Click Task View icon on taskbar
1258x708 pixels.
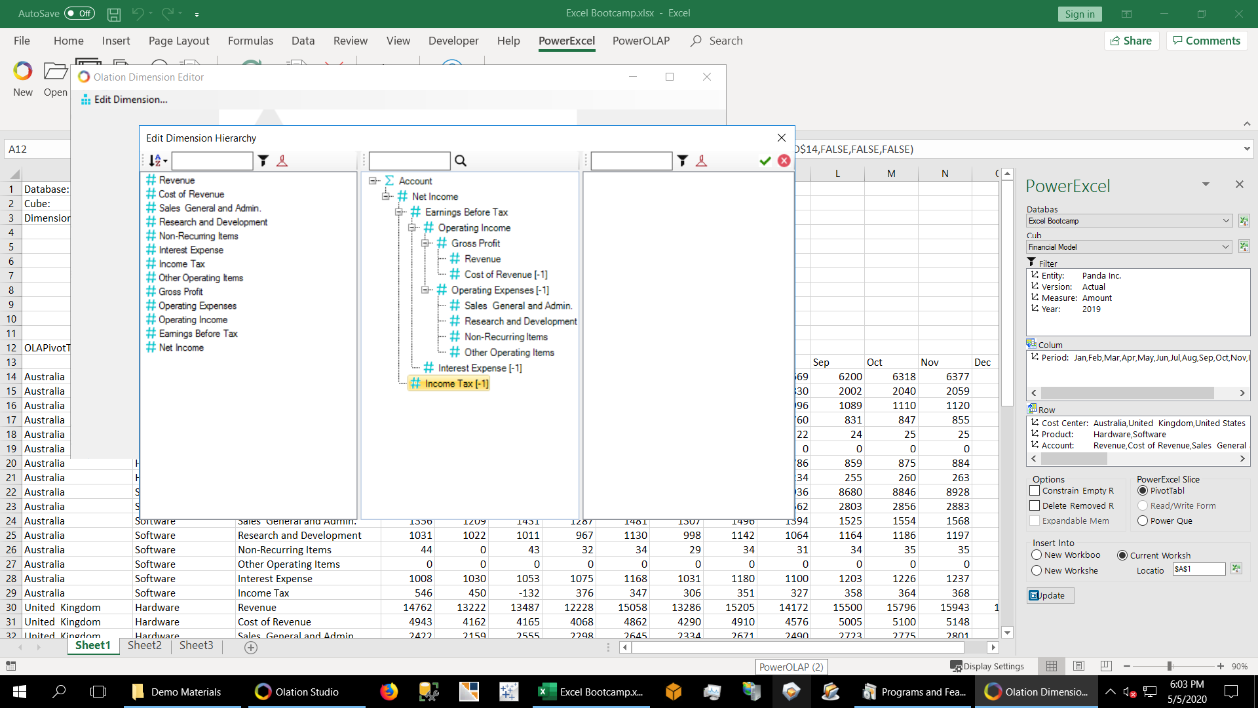pos(98,692)
